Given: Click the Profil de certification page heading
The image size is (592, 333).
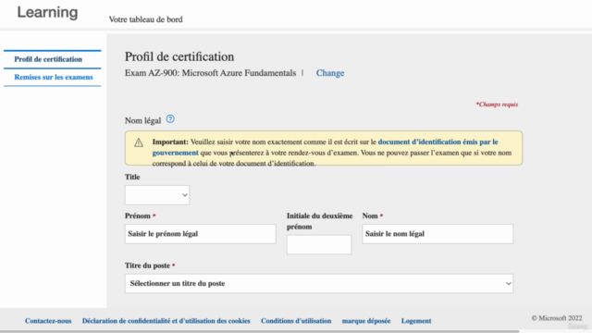Looking at the screenshot, I should click(x=179, y=56).
